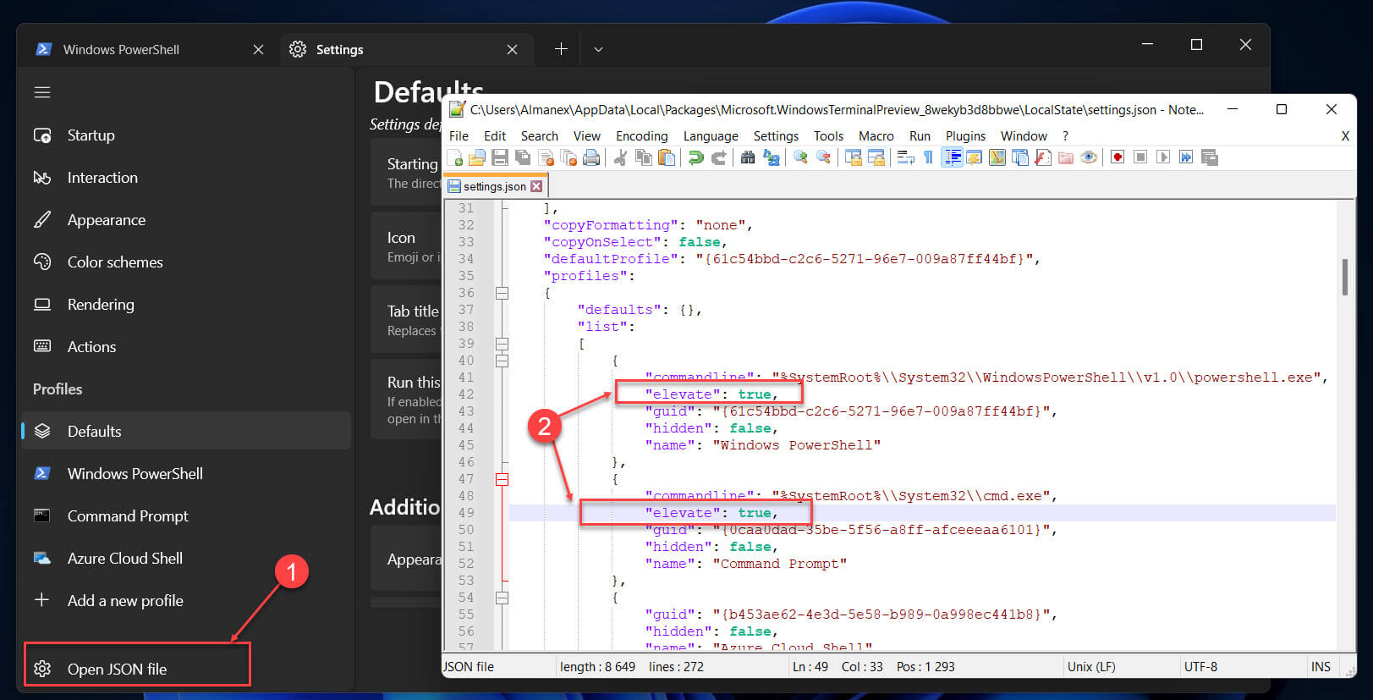Click the grey Redo arrow icon
The image size is (1373, 700).
click(719, 157)
